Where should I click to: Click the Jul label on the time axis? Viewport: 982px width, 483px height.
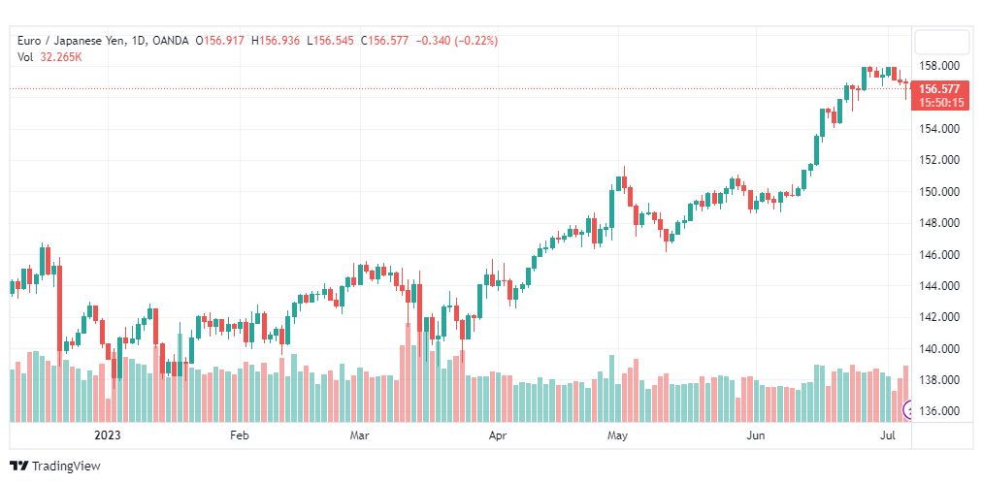pos(889,435)
